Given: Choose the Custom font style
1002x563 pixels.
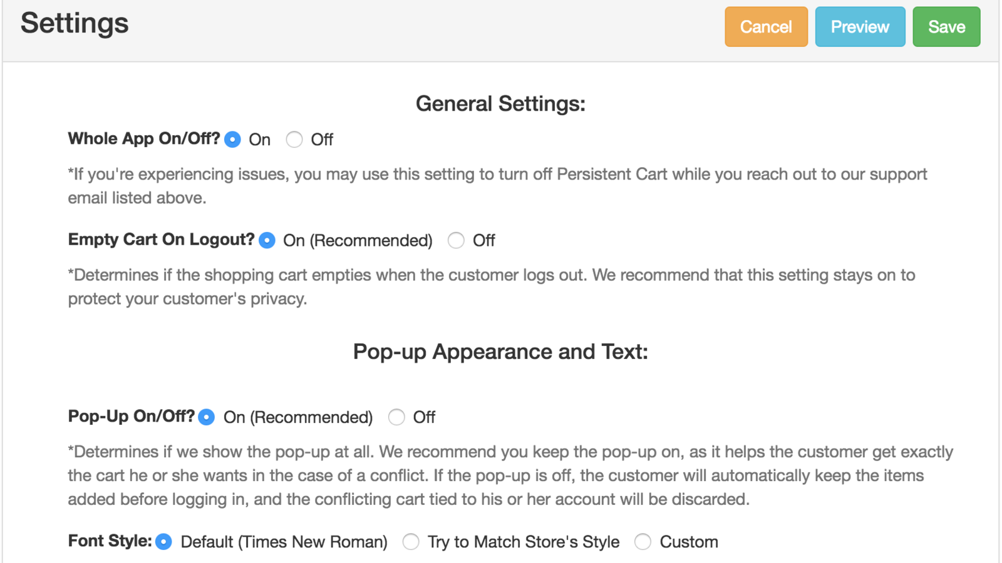Looking at the screenshot, I should point(643,542).
